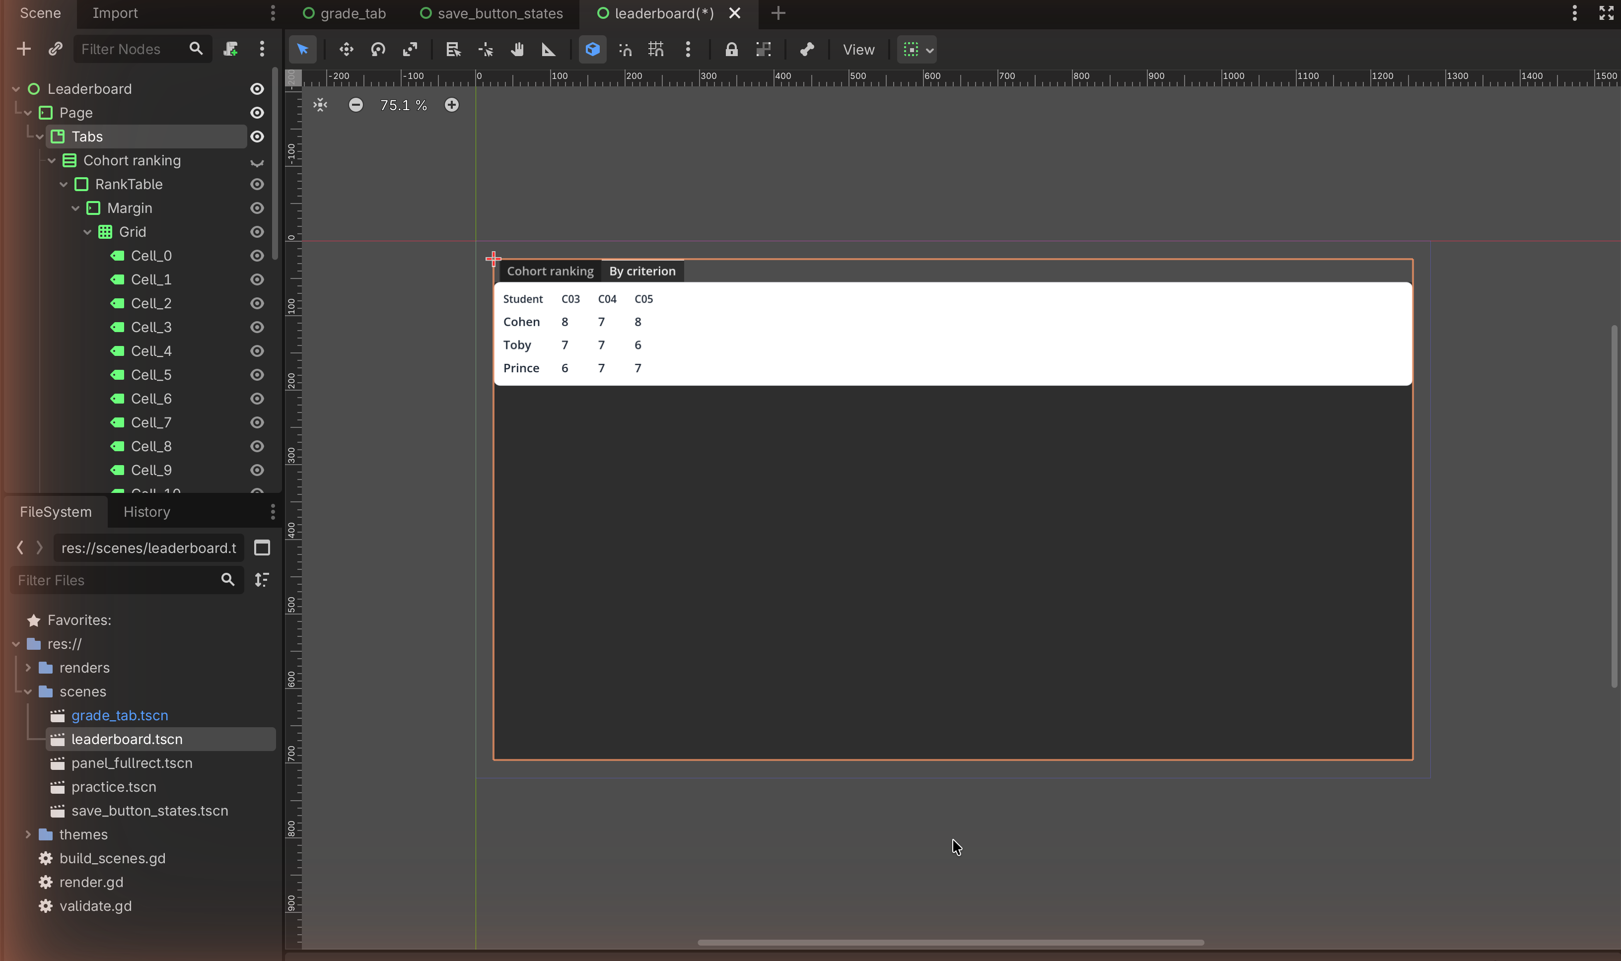Open the History dock tab
This screenshot has height=961, width=1621.
[x=147, y=512]
